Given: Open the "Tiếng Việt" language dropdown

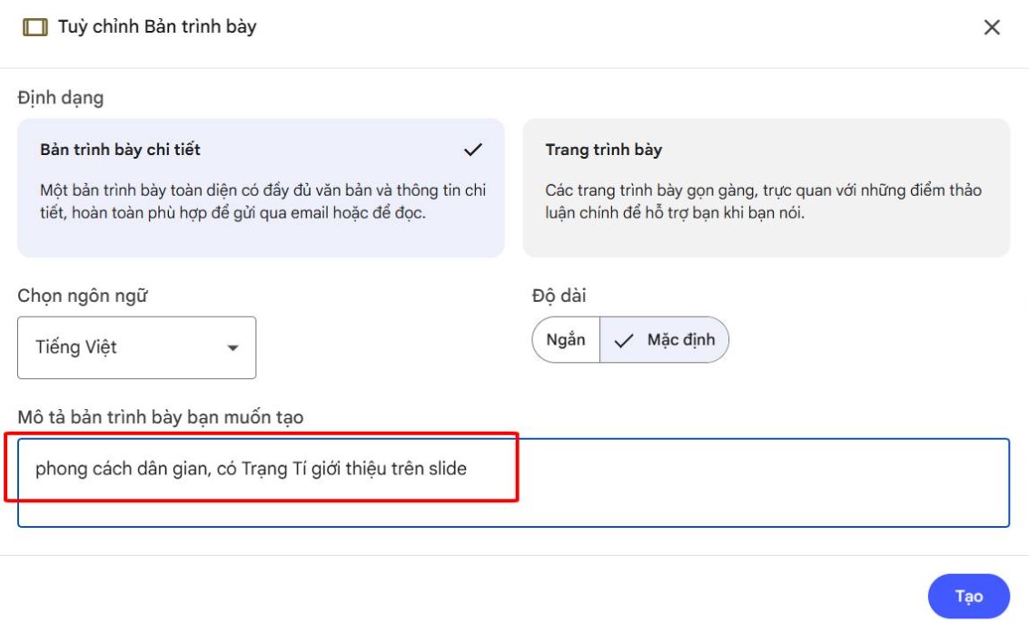Looking at the screenshot, I should 136,346.
